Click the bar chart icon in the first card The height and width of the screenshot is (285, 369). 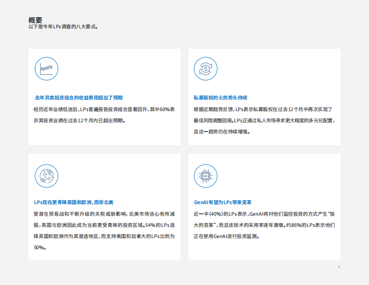coord(46,69)
